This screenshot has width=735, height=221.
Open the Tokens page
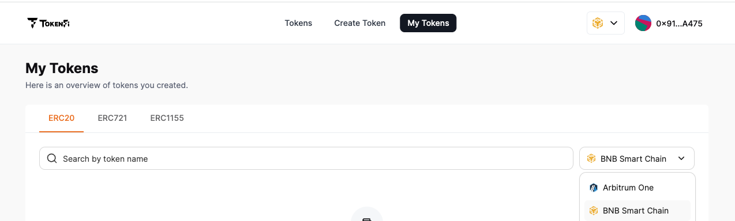click(298, 23)
